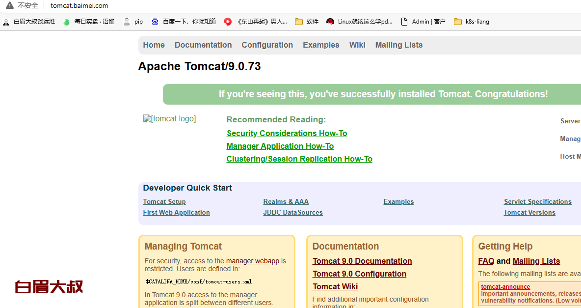Click the insecure site warning icon

pos(10,5)
